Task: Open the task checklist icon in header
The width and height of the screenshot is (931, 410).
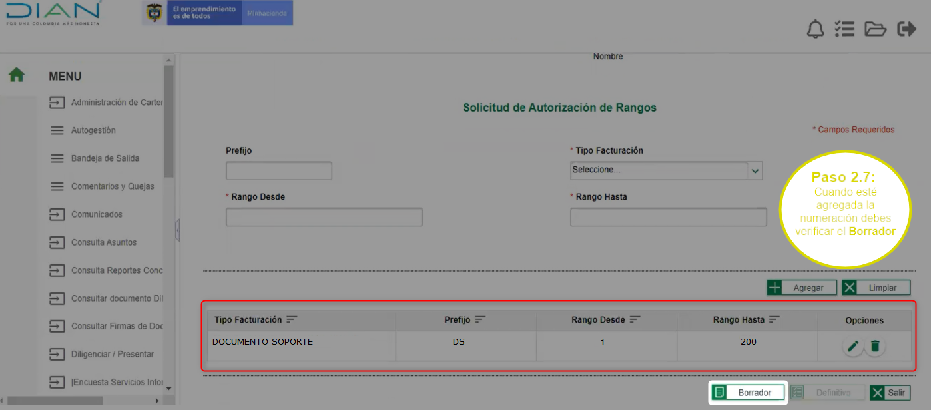Action: tap(844, 29)
